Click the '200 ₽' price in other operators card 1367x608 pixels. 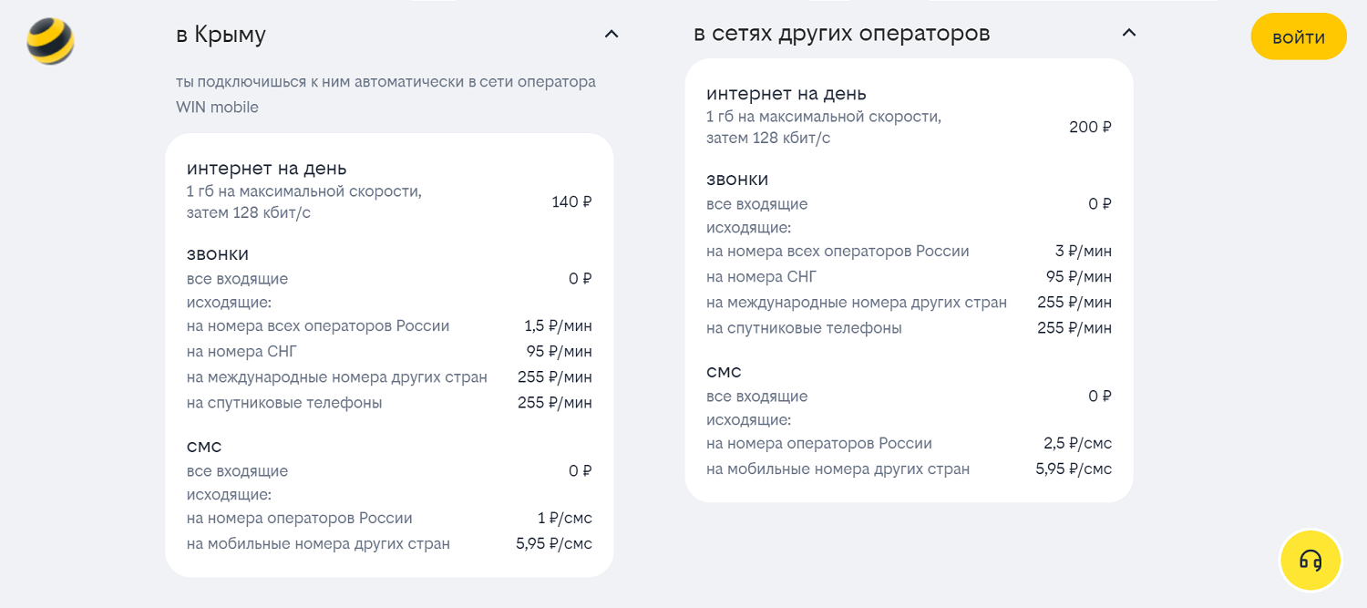click(x=1090, y=127)
